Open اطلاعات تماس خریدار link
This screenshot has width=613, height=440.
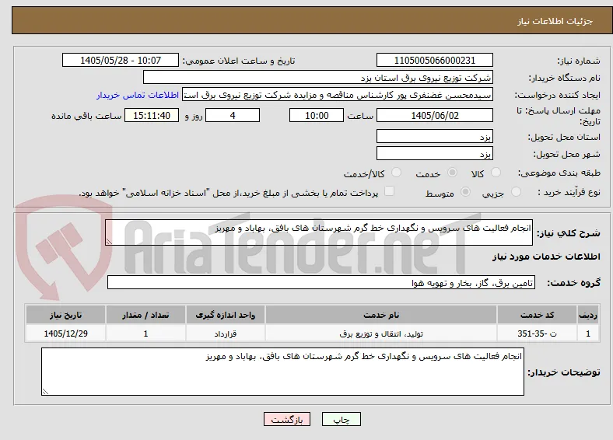[138, 95]
